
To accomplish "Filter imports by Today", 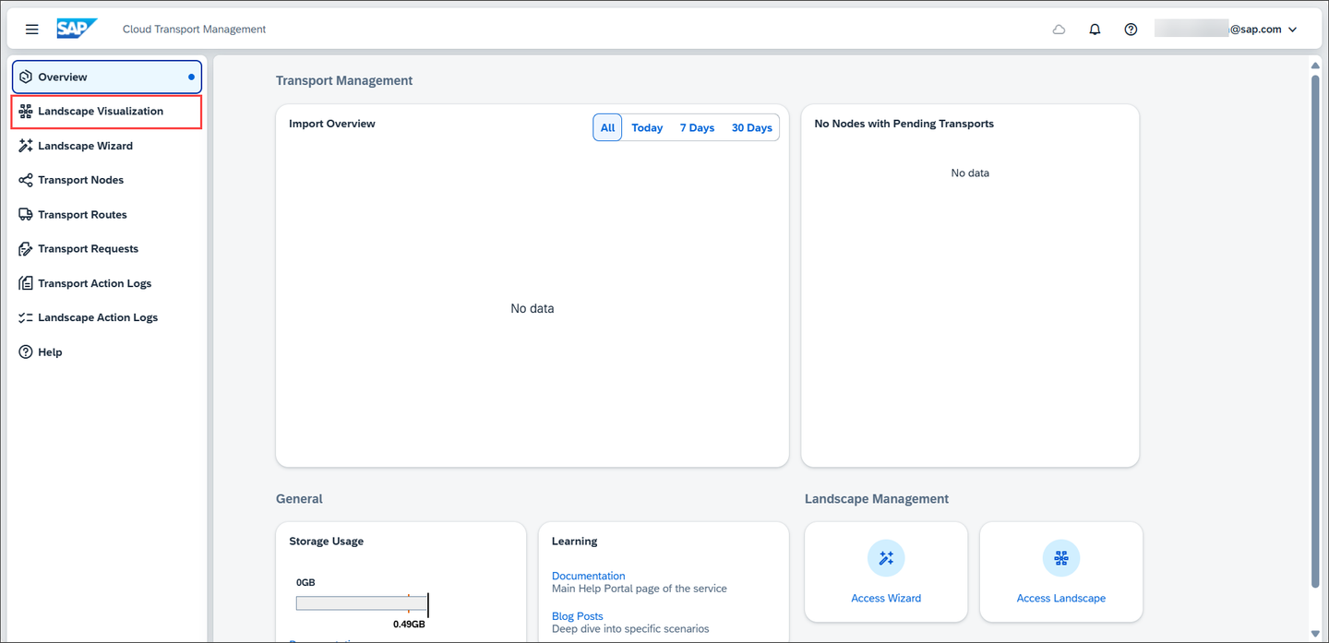I will click(x=647, y=127).
